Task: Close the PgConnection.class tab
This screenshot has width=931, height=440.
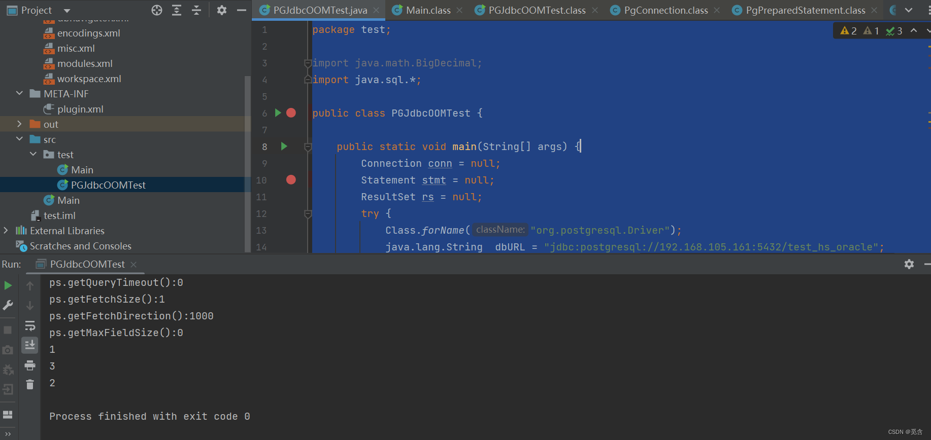Action: [717, 10]
